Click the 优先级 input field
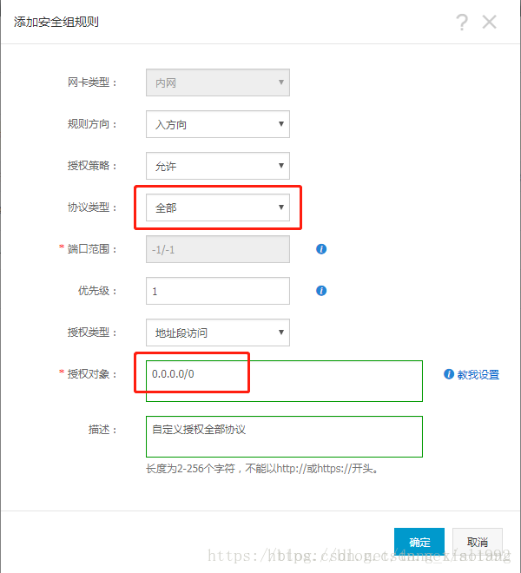The width and height of the screenshot is (521, 573). (218, 291)
